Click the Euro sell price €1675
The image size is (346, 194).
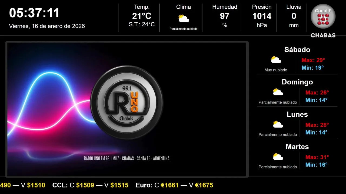tap(204, 185)
